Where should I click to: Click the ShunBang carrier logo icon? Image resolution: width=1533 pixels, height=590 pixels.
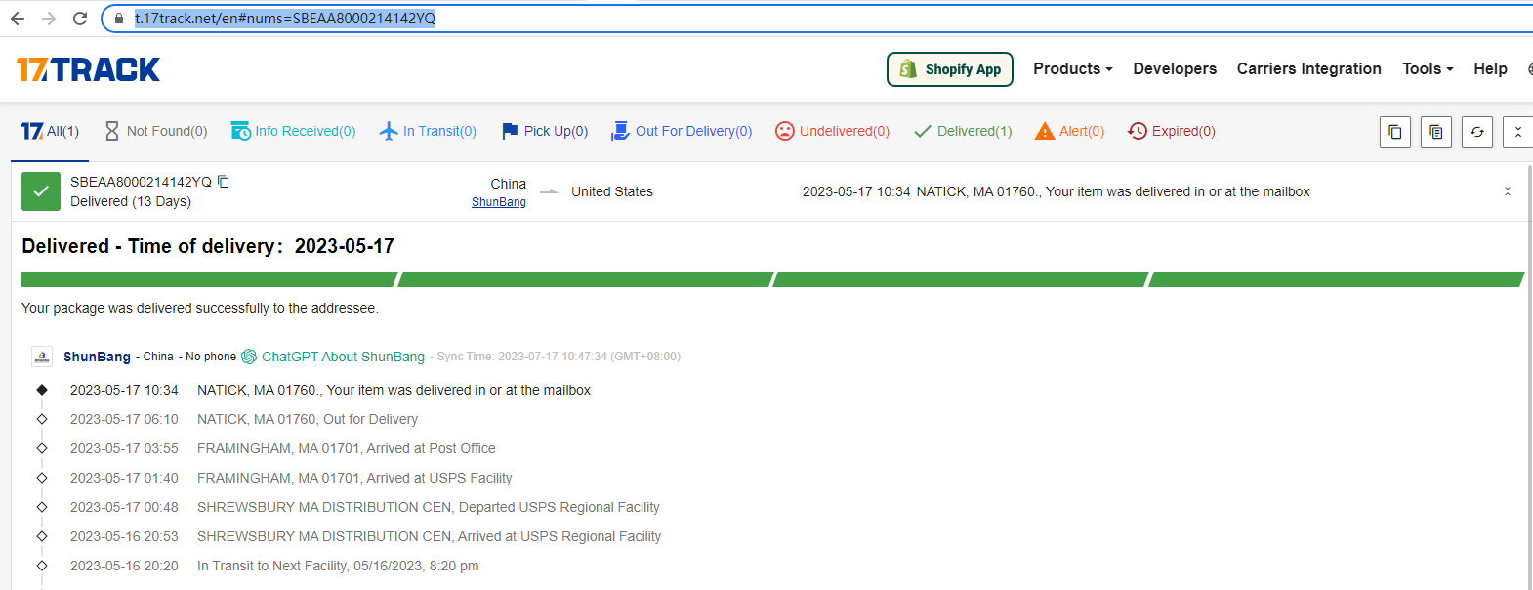[42, 357]
